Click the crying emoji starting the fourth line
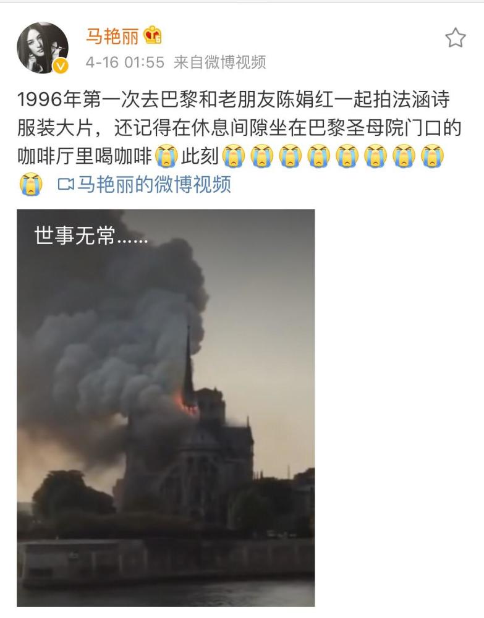Screen dimensions: 484x618 (31, 184)
